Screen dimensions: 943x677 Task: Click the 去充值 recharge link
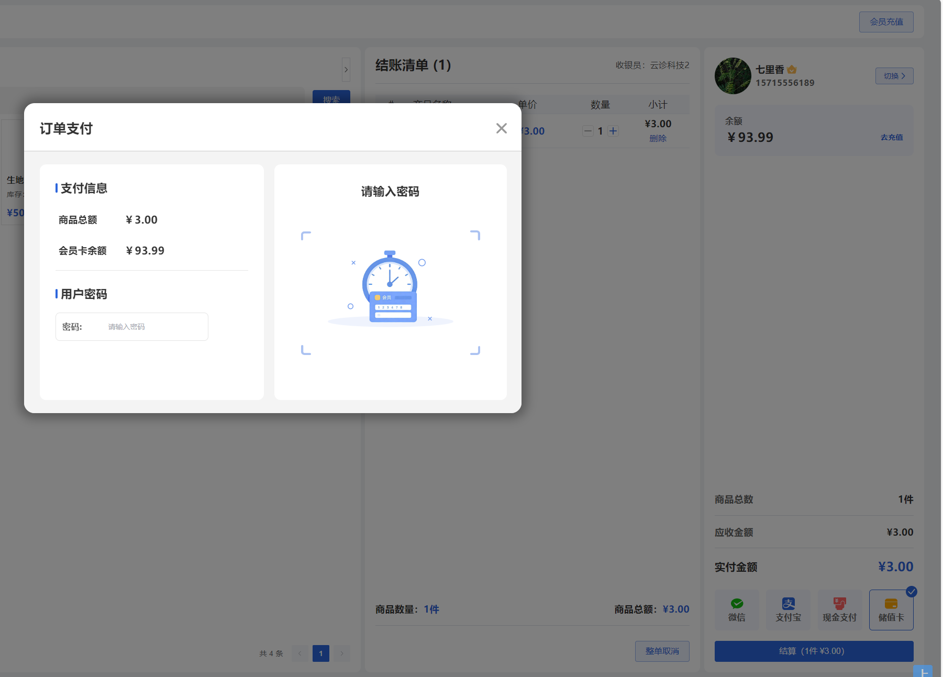(891, 137)
